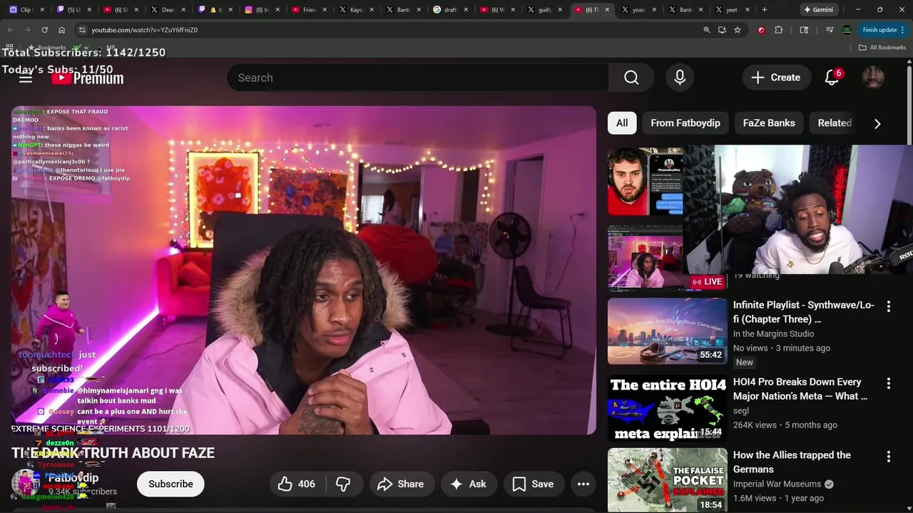Switch to the yeet X tab
The height and width of the screenshot is (513, 913).
[732, 10]
